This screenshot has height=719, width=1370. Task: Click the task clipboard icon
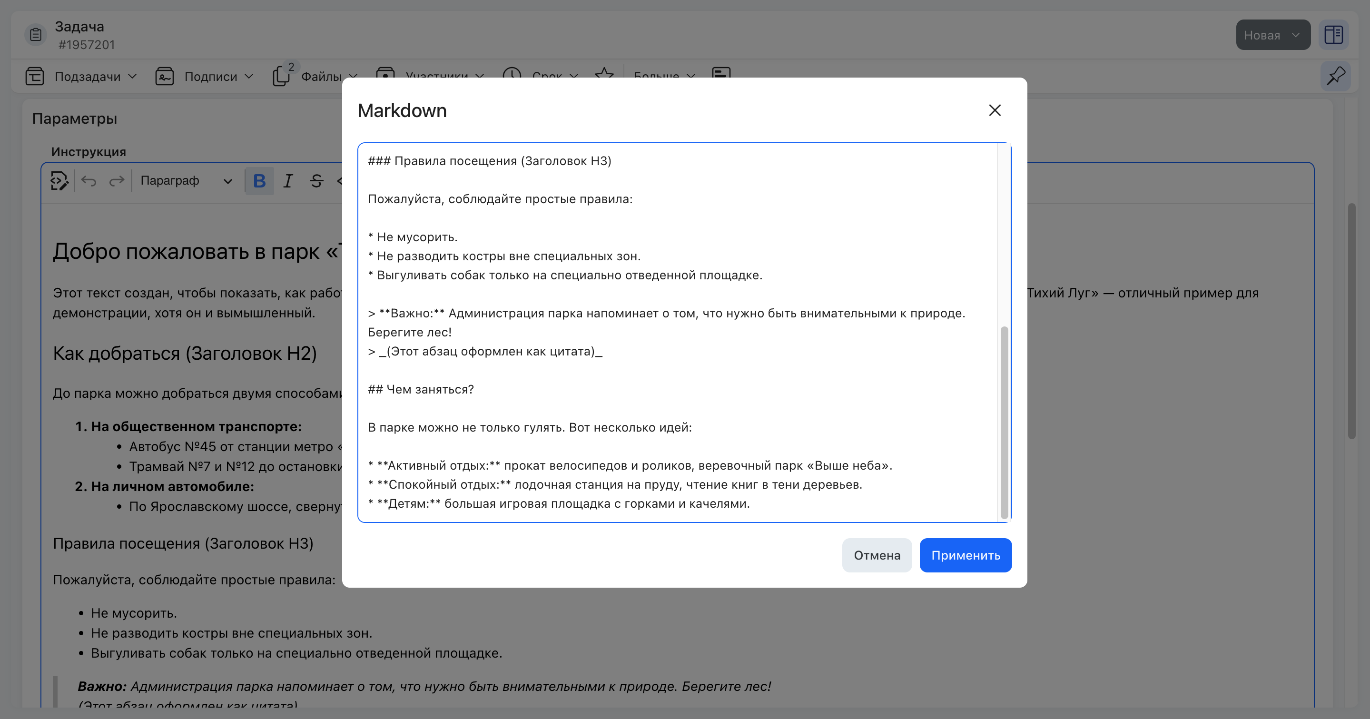pos(36,35)
